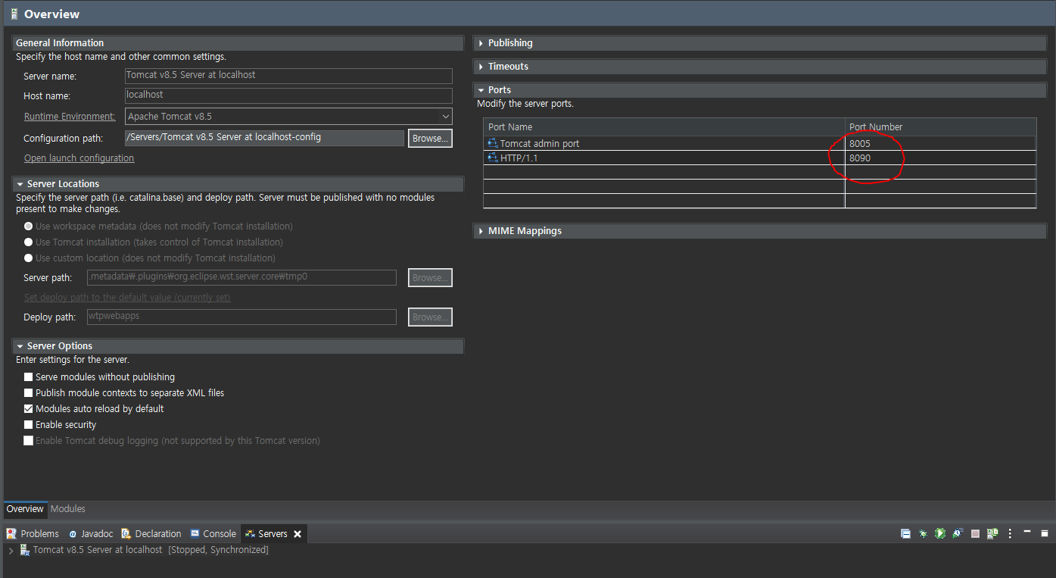Stop the server with the red square icon
1056x578 pixels.
point(974,533)
